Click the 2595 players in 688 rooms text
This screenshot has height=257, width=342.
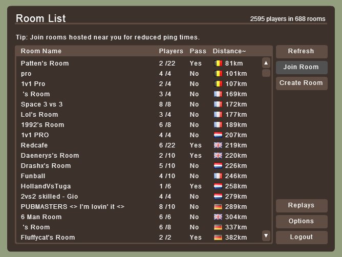288,19
